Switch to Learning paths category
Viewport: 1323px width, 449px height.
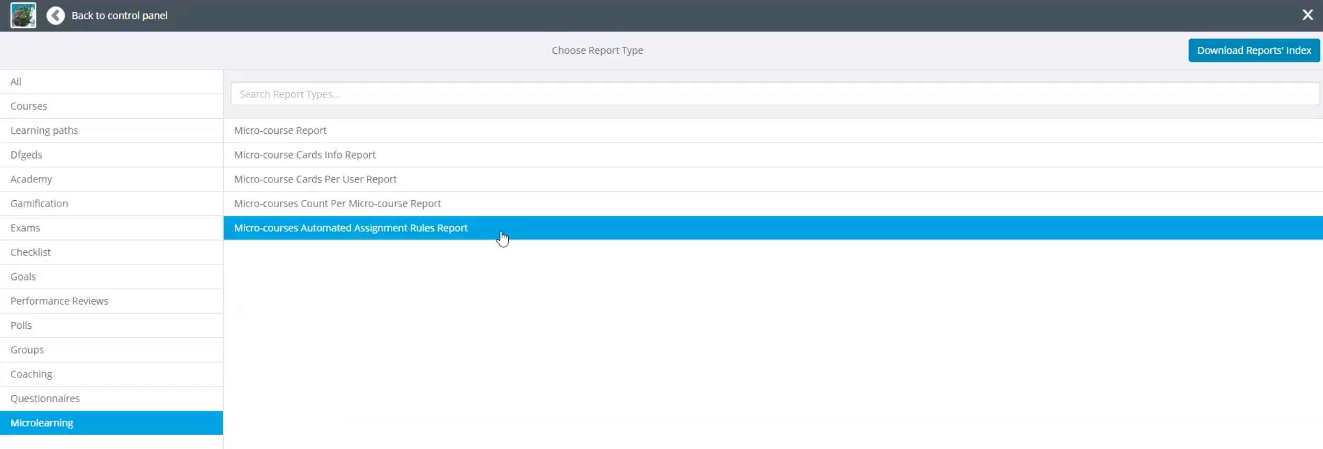(x=44, y=130)
